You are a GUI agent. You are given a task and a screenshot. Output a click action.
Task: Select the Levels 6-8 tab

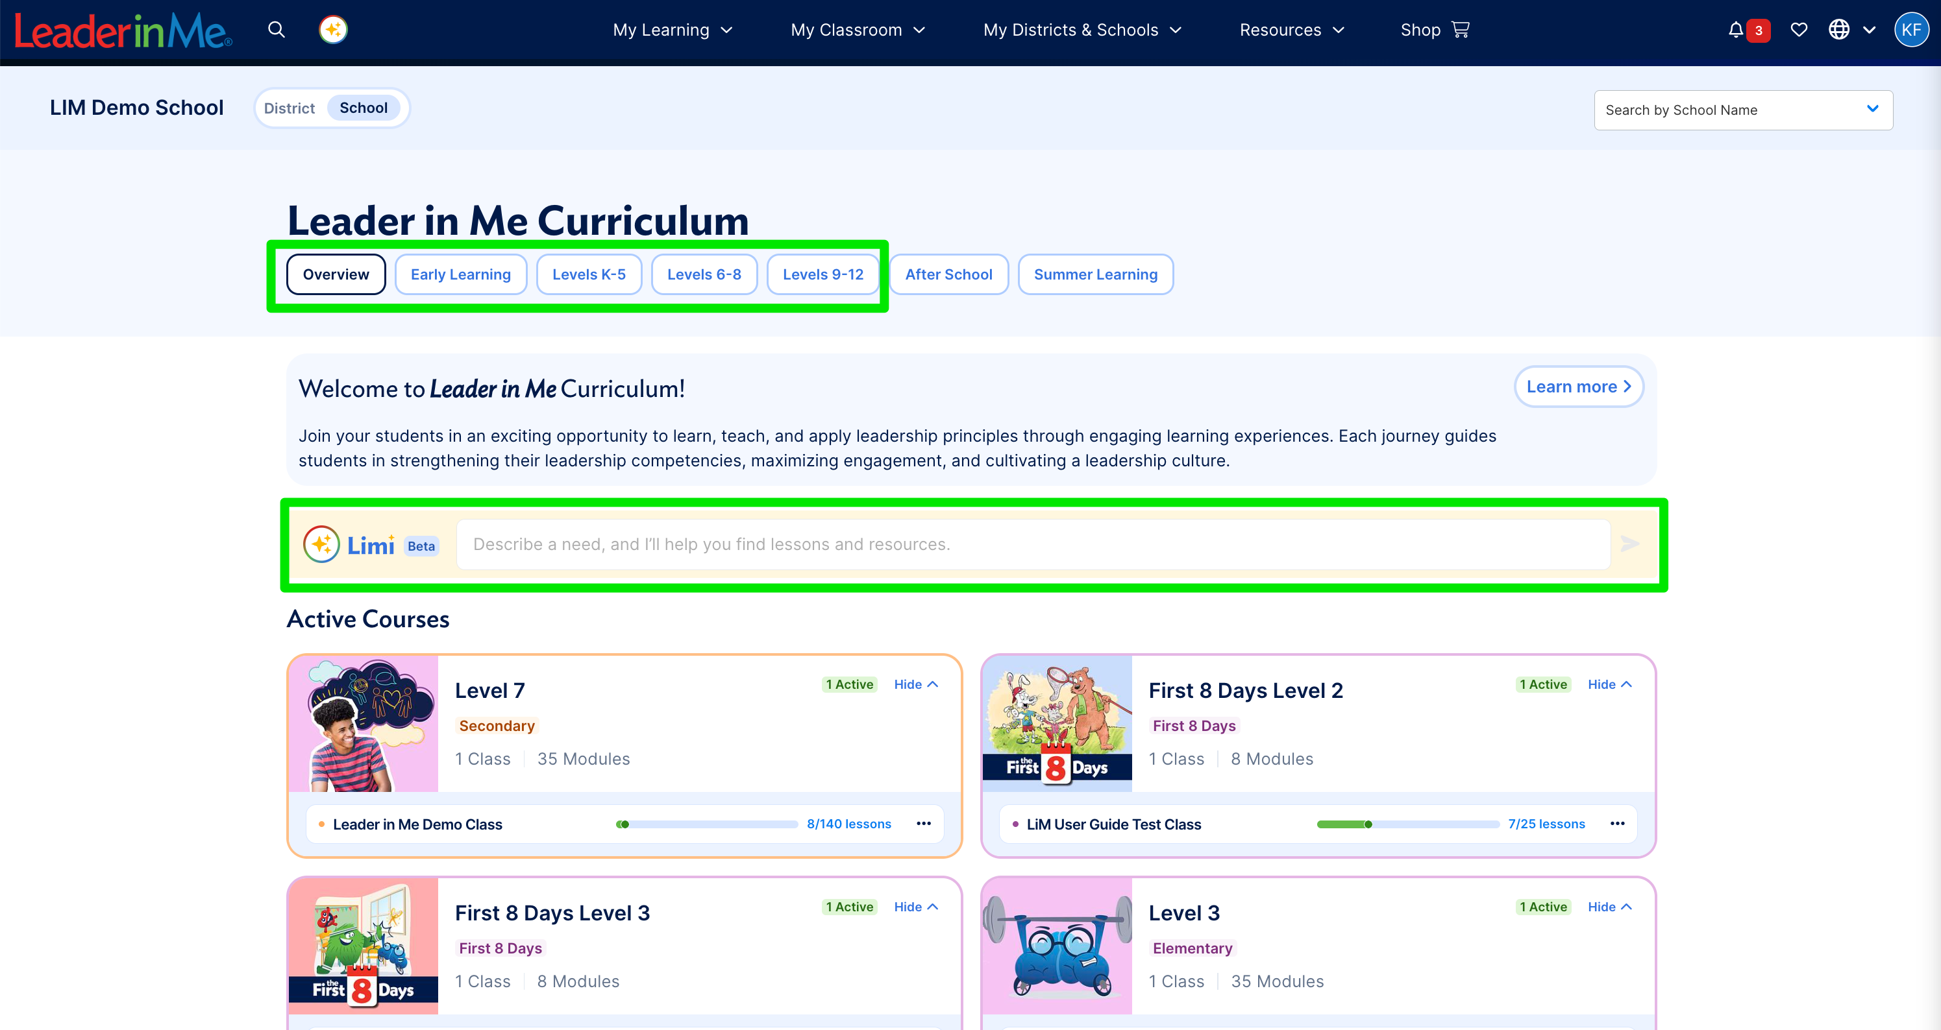[704, 275]
